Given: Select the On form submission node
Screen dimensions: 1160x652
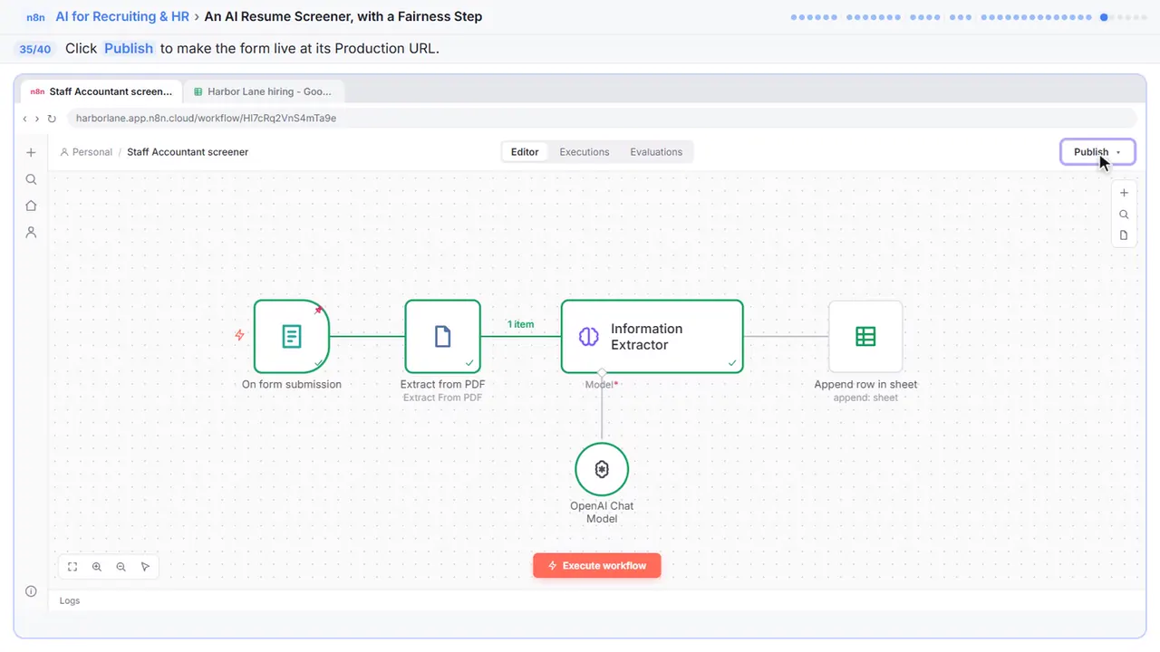Looking at the screenshot, I should [x=291, y=337].
